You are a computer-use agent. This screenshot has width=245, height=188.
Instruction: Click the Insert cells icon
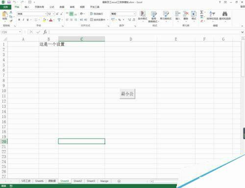pos(177,14)
